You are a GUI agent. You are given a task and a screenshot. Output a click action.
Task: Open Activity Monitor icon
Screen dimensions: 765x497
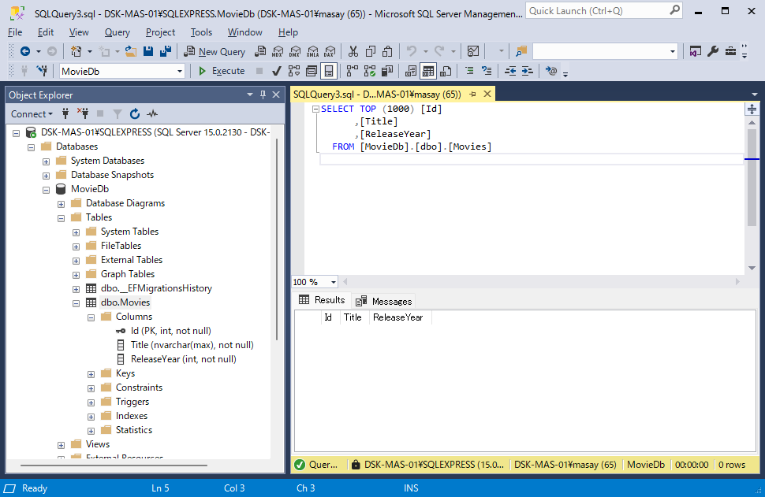pyautogui.click(x=472, y=51)
